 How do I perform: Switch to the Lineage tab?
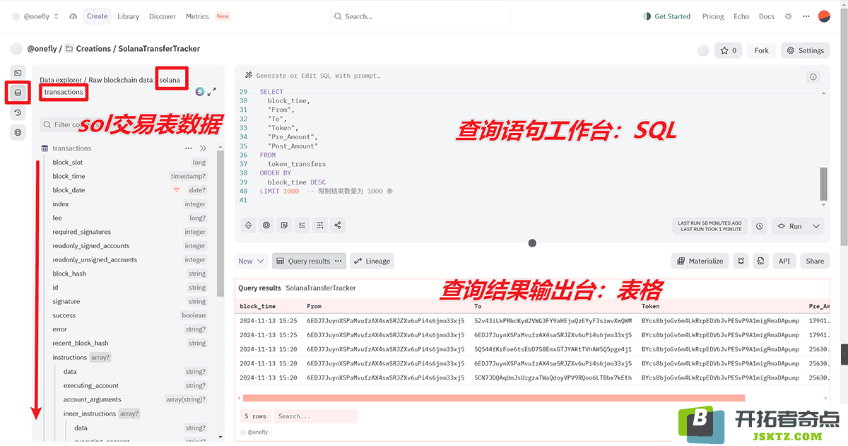(x=372, y=261)
